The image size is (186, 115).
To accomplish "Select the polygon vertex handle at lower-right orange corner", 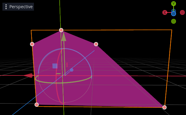I will pyautogui.click(x=164, y=107).
